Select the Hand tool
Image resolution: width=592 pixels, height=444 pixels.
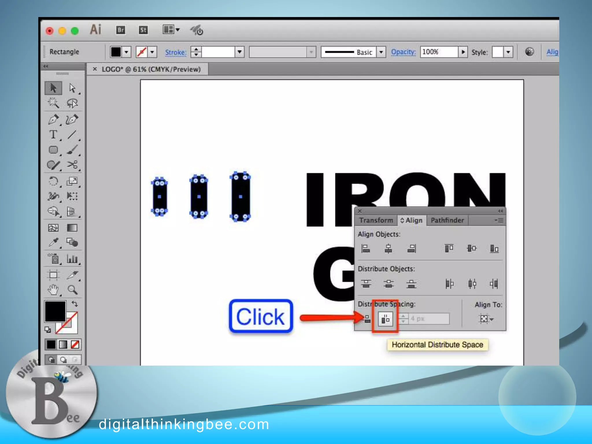pos(53,289)
